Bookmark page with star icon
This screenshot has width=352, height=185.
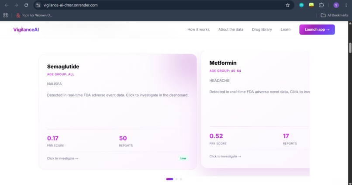[x=287, y=5]
